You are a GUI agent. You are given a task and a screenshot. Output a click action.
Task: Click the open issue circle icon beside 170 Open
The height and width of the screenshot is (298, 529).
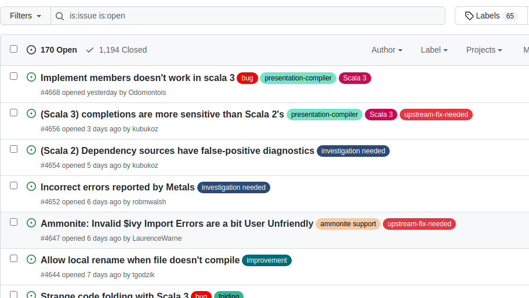pos(31,50)
